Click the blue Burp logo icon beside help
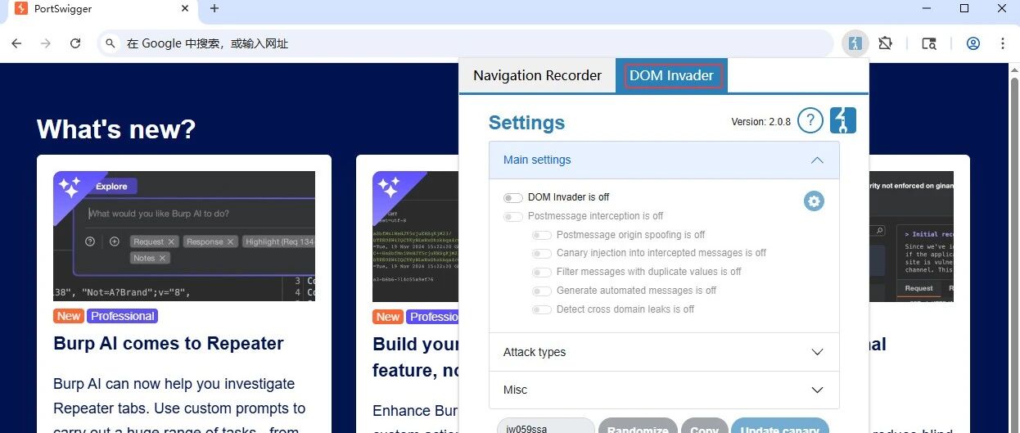This screenshot has height=433, width=1020. coord(842,120)
